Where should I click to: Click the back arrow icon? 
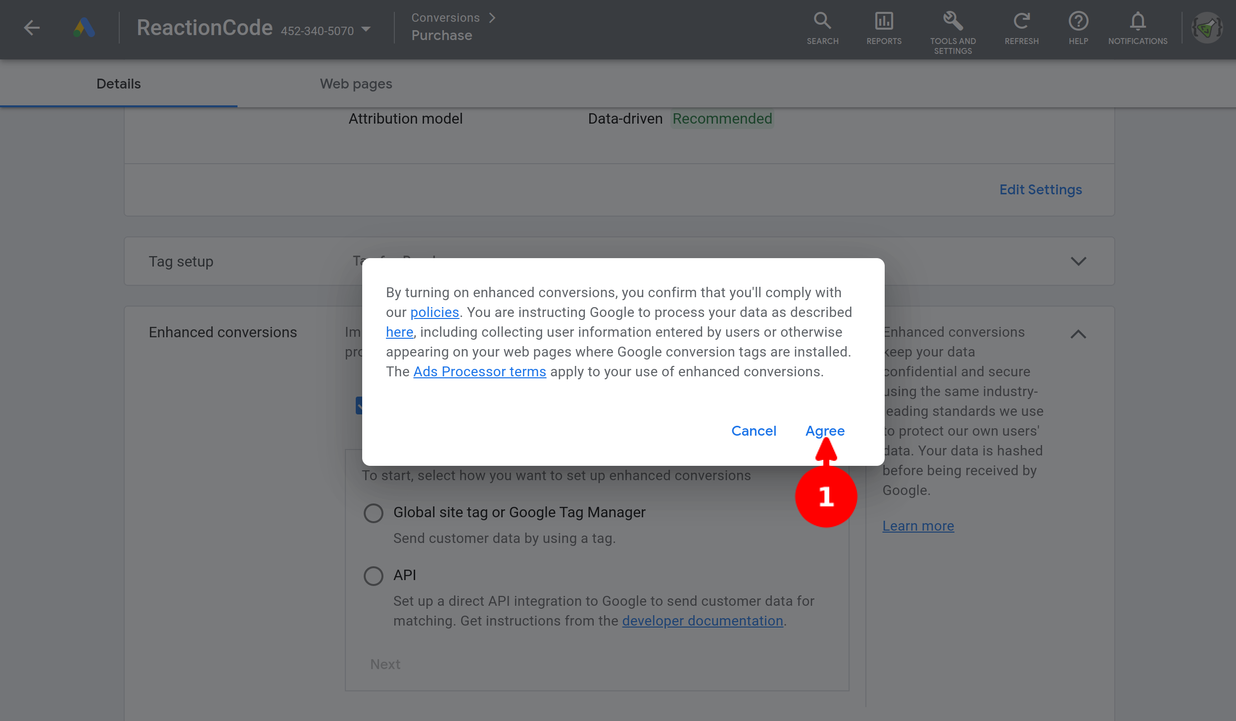[32, 28]
